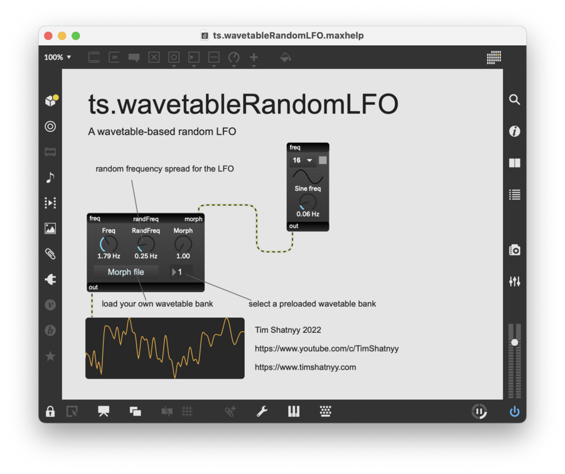
Task: Open the mixer Parameters icon in right sidebar
Action: coord(515,281)
